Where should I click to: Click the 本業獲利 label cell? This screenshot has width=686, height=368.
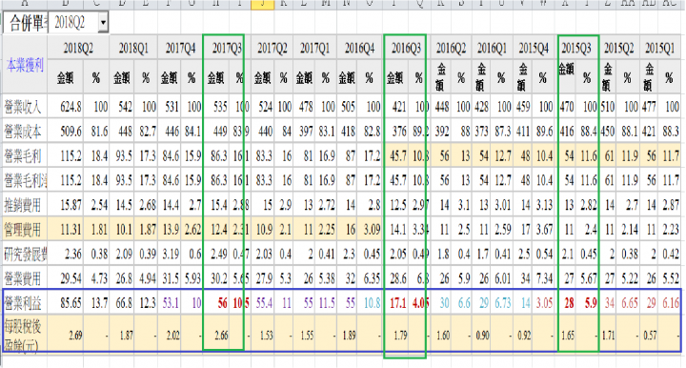click(x=25, y=66)
